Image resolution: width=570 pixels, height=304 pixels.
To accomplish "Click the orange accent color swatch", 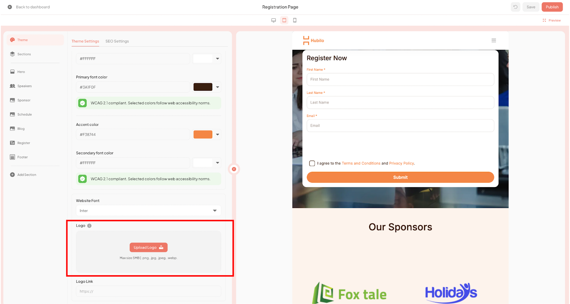I will point(203,135).
